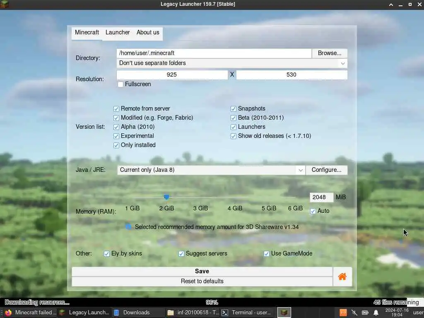Toggle Use GameMode checkbox
The width and height of the screenshot is (424, 318).
267,254
